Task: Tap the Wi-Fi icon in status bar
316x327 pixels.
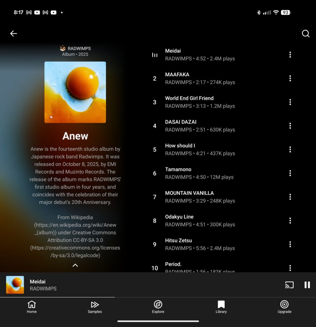Action: click(x=276, y=12)
